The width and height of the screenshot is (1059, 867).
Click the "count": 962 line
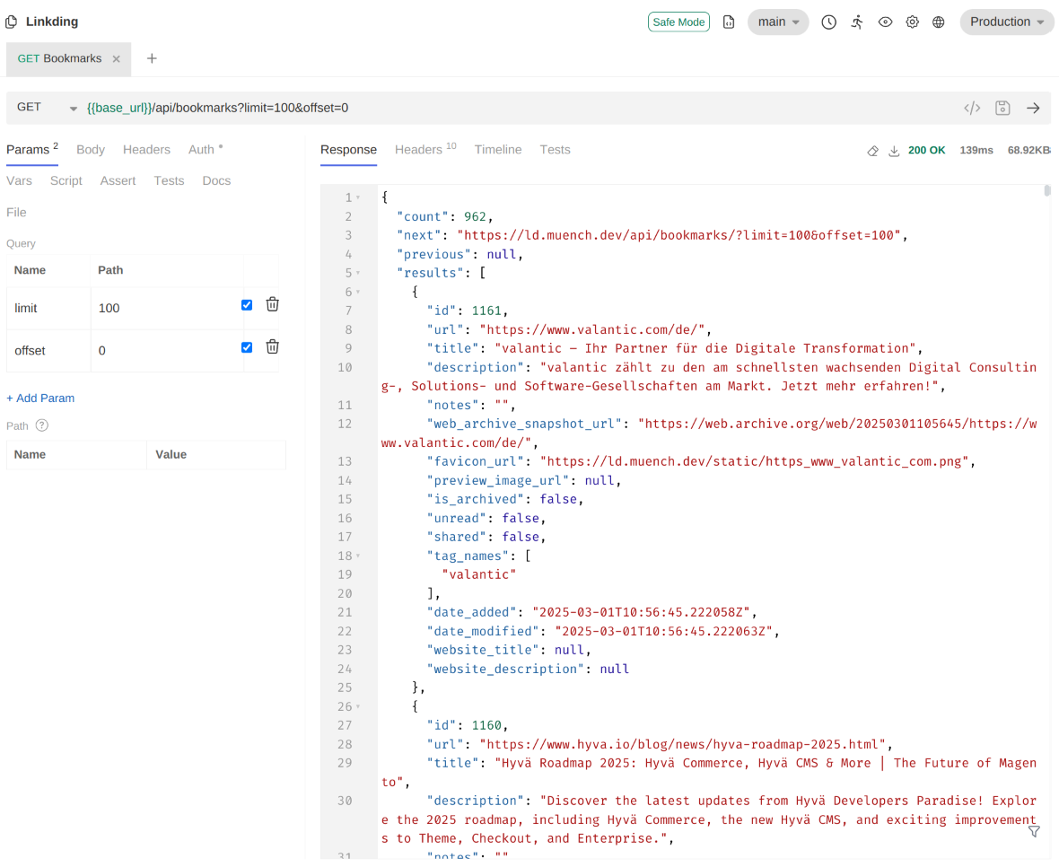[x=445, y=217]
